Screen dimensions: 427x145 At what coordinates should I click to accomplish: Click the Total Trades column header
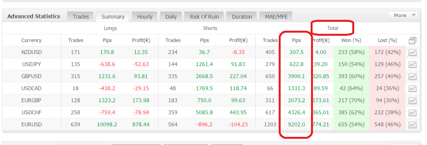[270, 40]
